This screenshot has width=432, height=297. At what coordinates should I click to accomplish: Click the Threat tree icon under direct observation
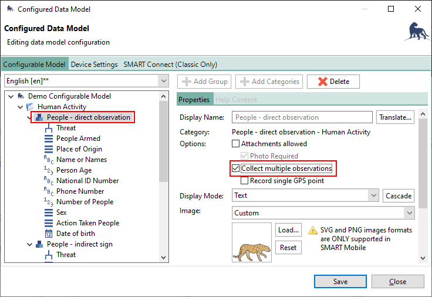(x=49, y=128)
